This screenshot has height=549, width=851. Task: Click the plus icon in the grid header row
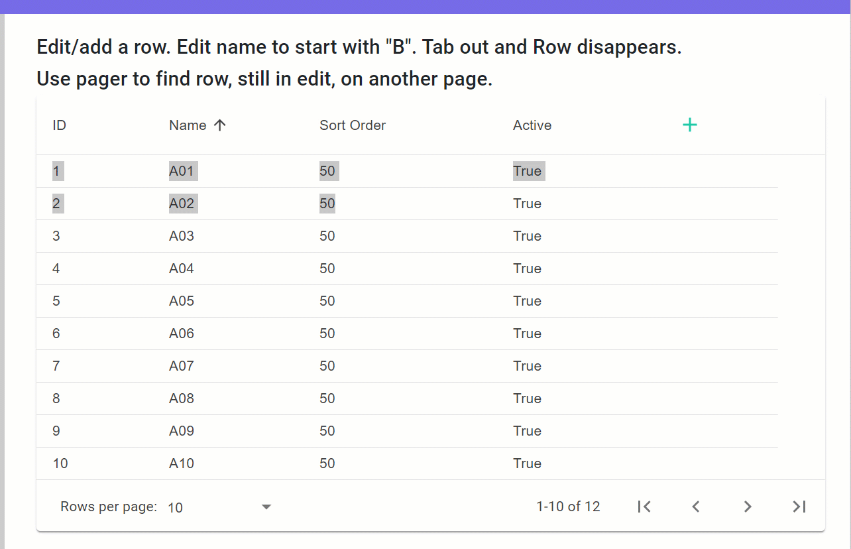[689, 124]
